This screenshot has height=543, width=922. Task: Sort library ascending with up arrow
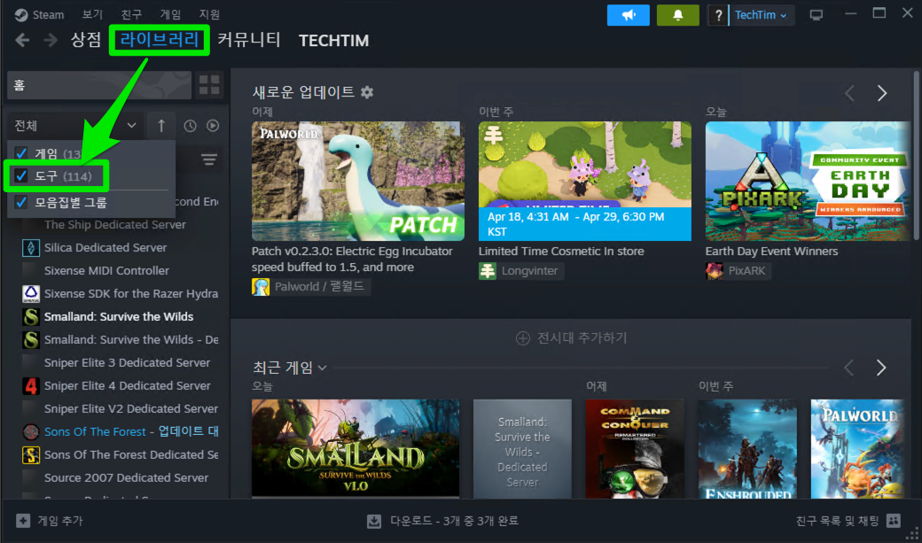[x=161, y=125]
